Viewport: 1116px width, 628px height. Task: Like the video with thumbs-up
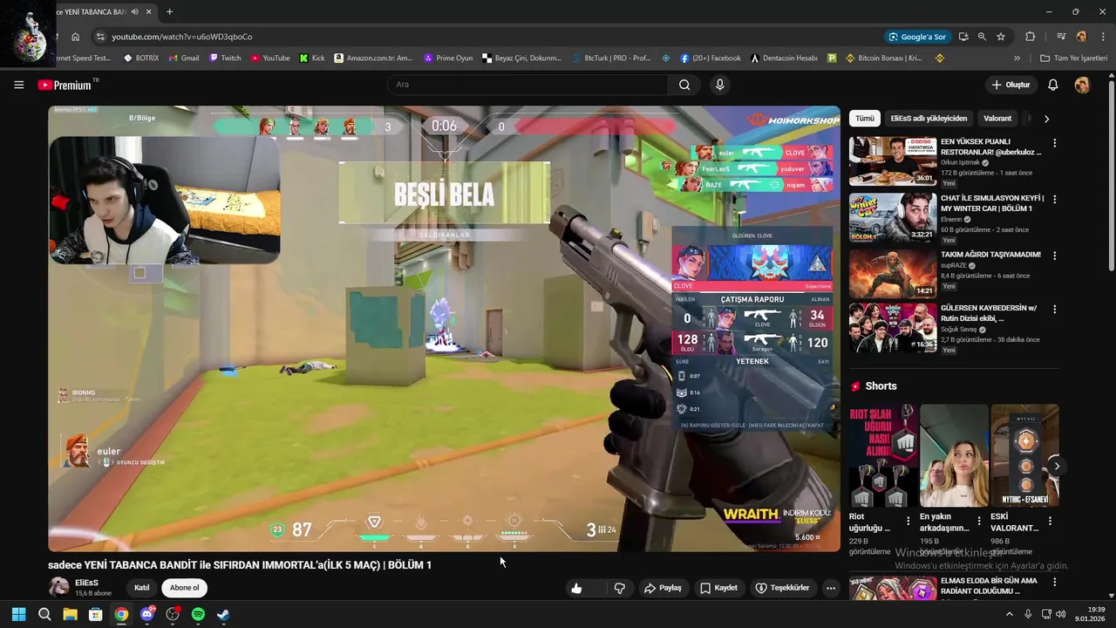click(x=576, y=588)
